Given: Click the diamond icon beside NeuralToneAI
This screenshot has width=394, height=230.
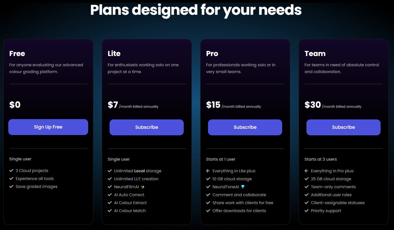Looking at the screenshot, I should (x=243, y=187).
